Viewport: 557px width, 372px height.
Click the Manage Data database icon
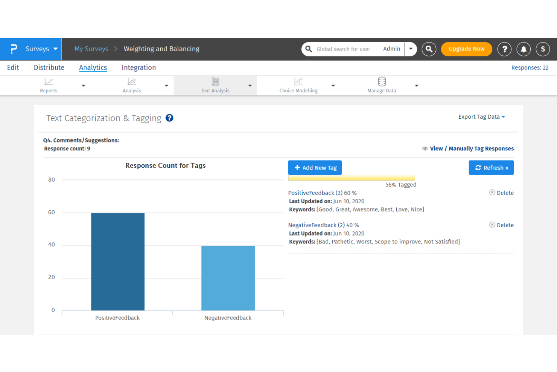[x=382, y=82]
